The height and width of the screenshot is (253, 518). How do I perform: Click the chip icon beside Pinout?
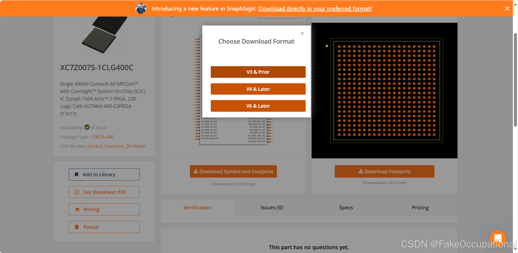77,227
